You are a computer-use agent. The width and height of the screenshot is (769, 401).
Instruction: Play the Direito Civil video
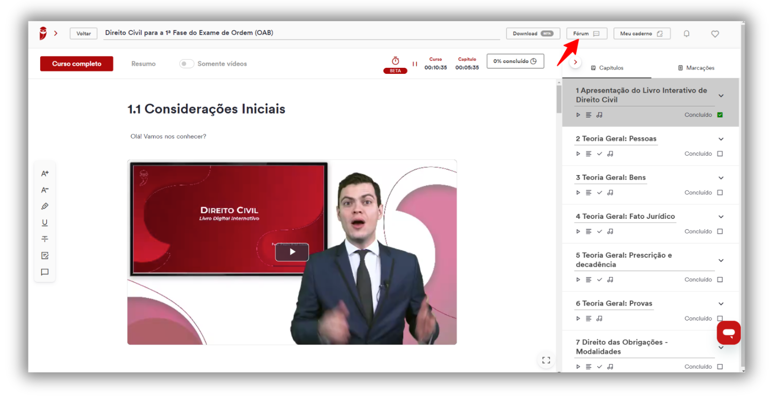(292, 252)
